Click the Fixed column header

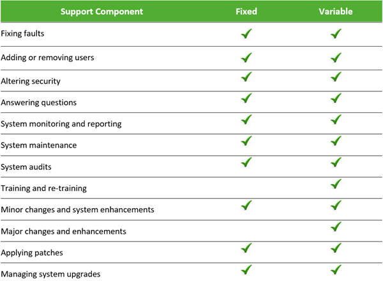coord(246,11)
